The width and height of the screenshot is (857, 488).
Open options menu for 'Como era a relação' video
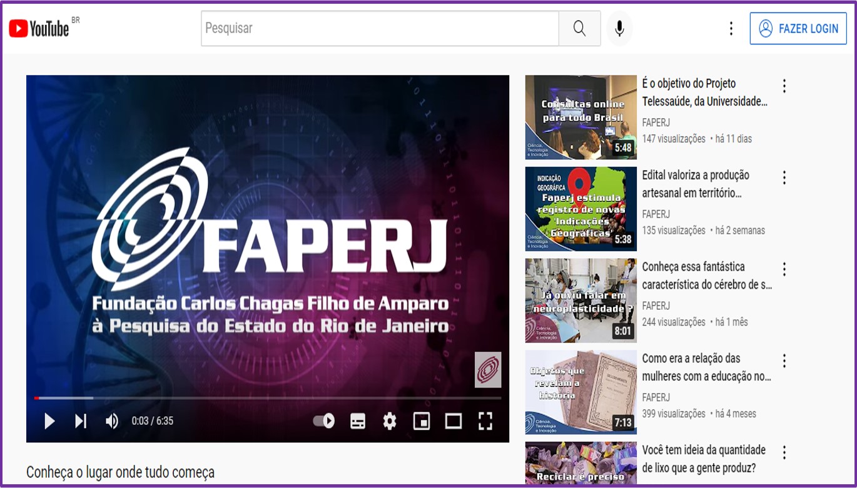point(784,361)
